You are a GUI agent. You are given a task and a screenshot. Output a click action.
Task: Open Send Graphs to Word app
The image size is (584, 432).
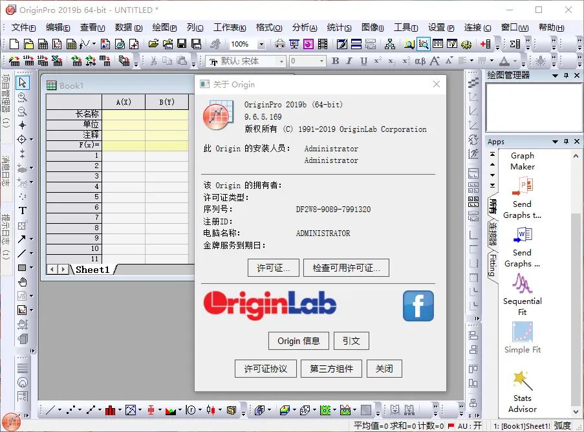pos(522,247)
